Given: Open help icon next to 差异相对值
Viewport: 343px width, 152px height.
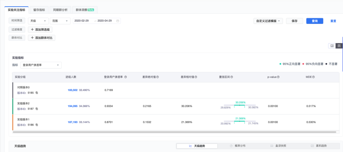Looking at the screenshot, I should click(196, 77).
